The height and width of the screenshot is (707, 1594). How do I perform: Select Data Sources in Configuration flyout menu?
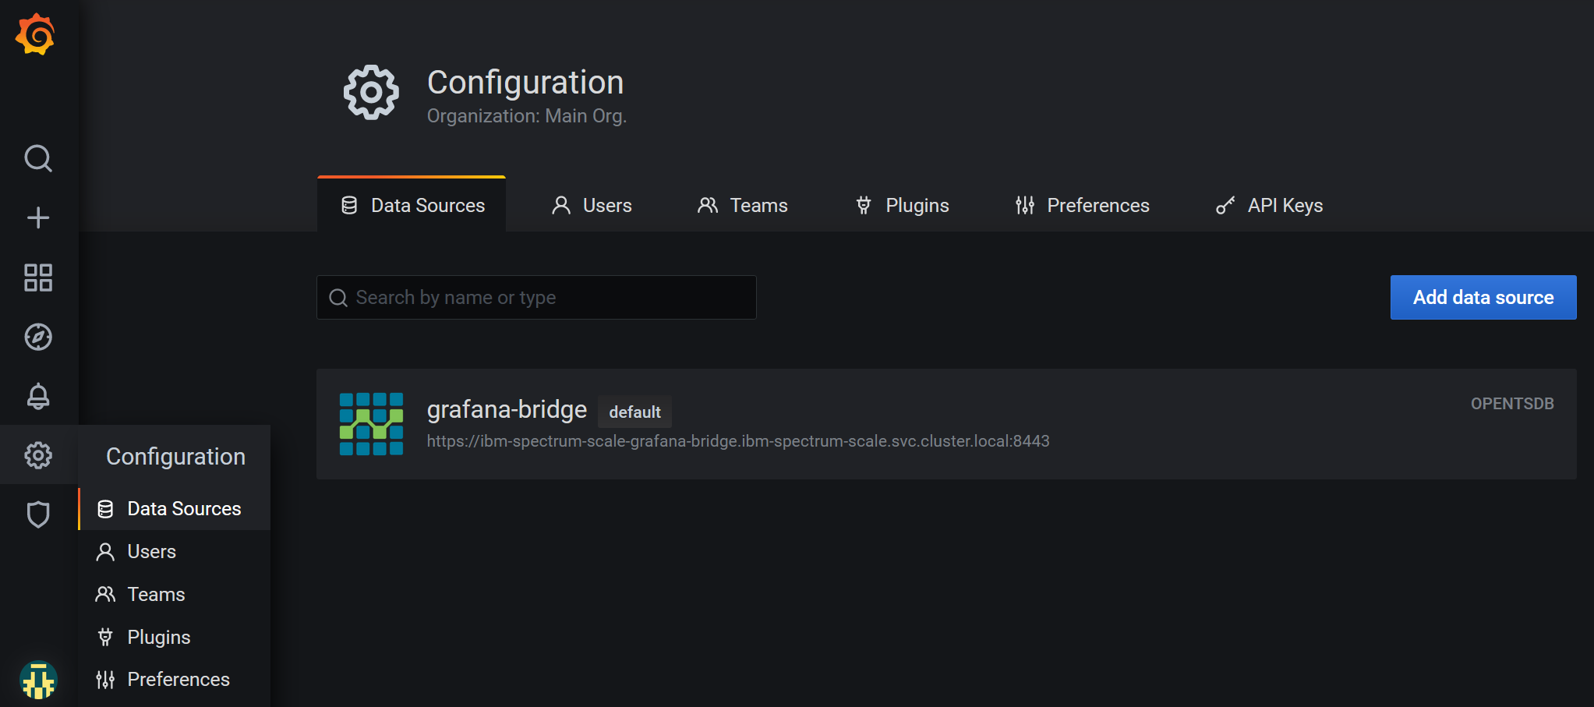click(x=175, y=509)
